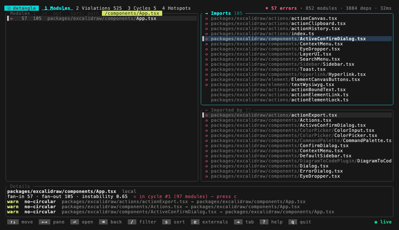Open help with the '?' hint
This screenshot has height=230, width=399.
[x=264, y=222]
